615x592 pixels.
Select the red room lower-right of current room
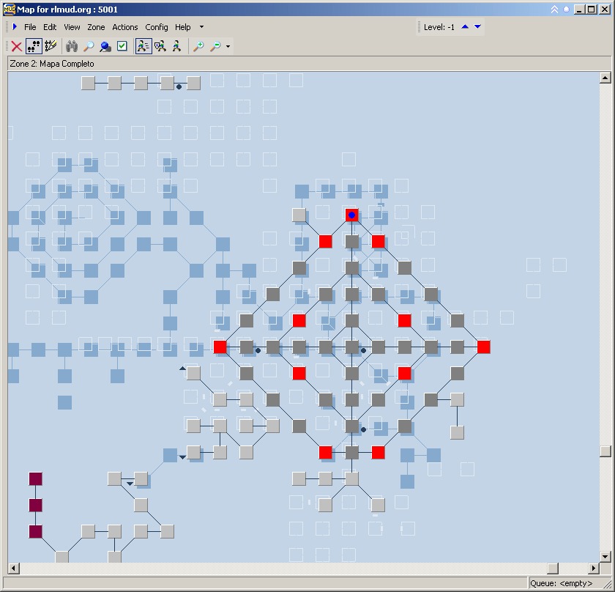(x=378, y=242)
